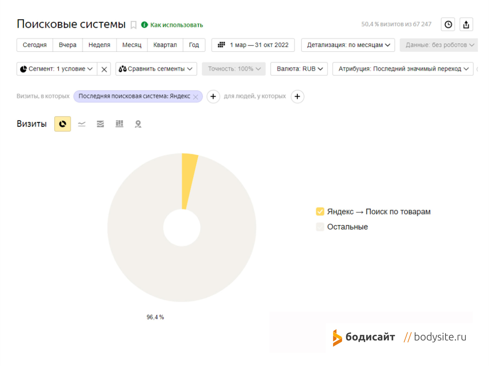
Task: Select the Вчера period tab
Action: (68, 45)
